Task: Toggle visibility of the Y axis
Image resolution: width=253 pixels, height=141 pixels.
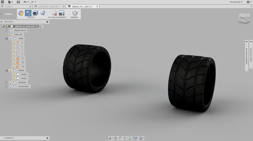Action: click(x=14, y=50)
